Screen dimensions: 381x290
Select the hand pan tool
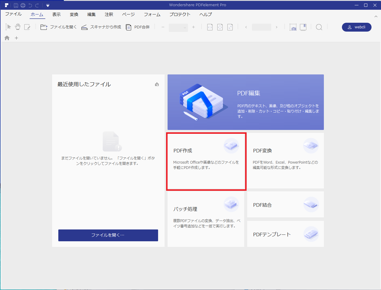pos(18,27)
